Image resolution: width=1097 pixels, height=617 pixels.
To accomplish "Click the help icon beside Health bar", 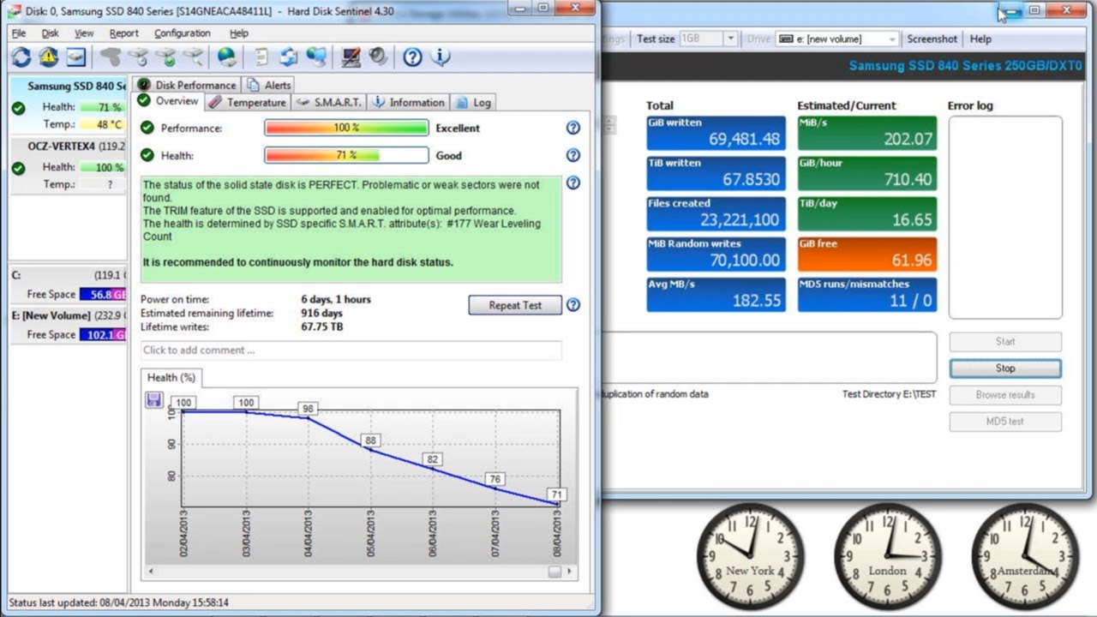I will [573, 155].
